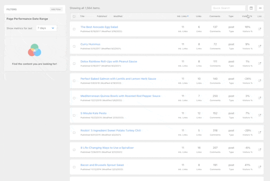Open external link for 5 Minute Kale Pesto
This screenshot has height=181, width=270.
[x=260, y=115]
